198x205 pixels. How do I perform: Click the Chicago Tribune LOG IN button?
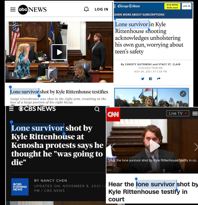click(186, 6)
